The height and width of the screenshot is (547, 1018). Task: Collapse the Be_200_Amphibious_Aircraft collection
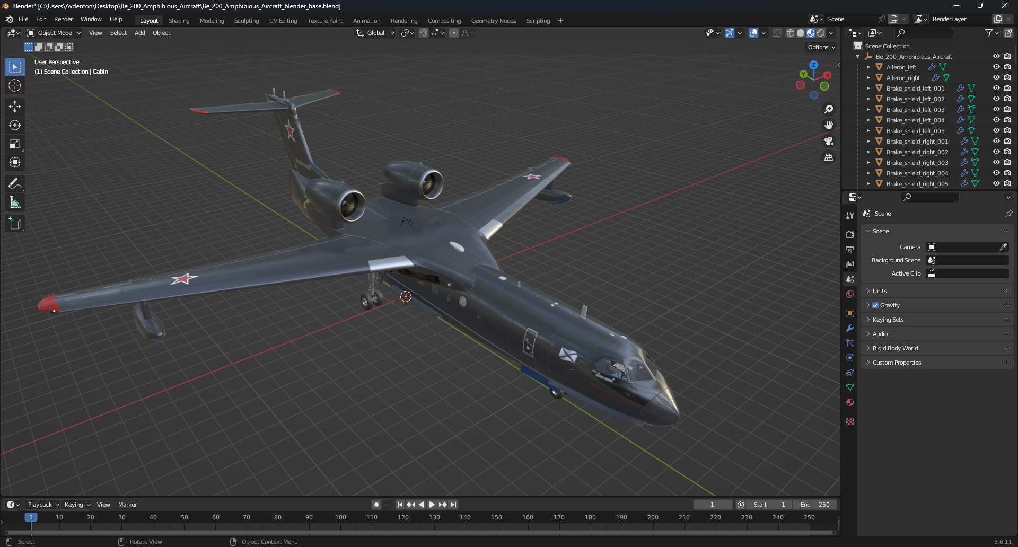[857, 57]
